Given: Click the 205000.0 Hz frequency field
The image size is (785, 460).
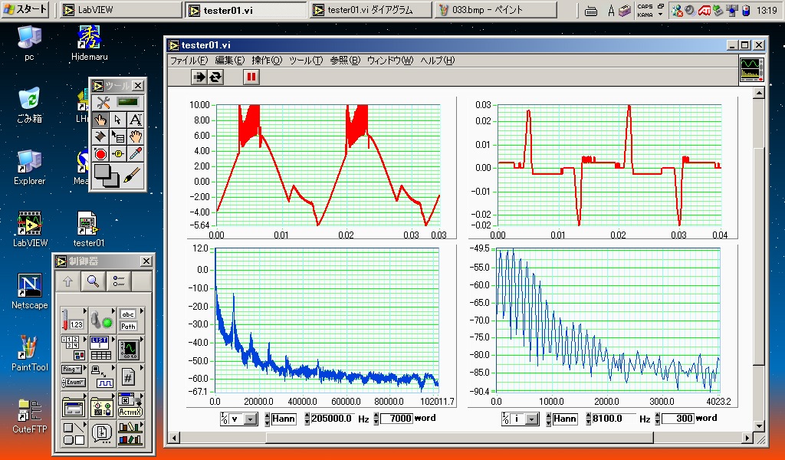Looking at the screenshot, I should point(332,419).
